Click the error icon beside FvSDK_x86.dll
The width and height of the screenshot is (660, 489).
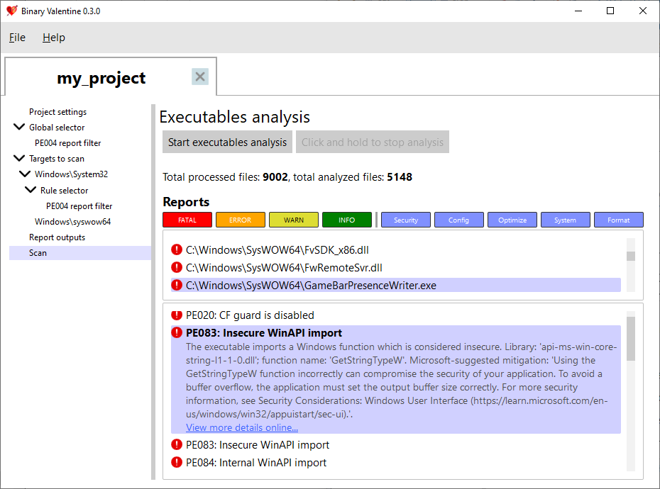[x=177, y=249]
